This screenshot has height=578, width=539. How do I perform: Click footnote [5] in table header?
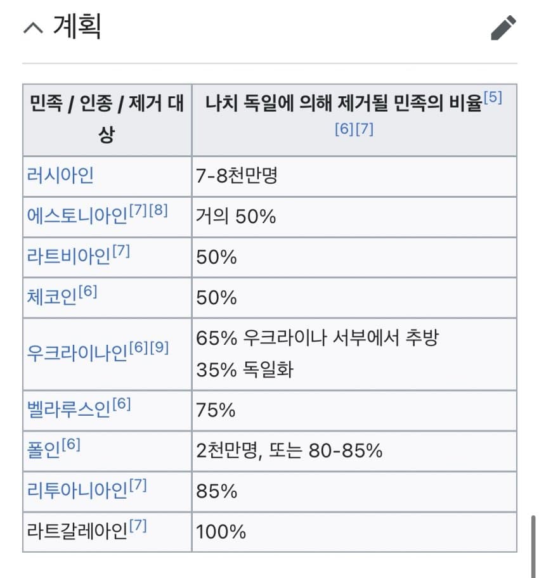coord(493,98)
